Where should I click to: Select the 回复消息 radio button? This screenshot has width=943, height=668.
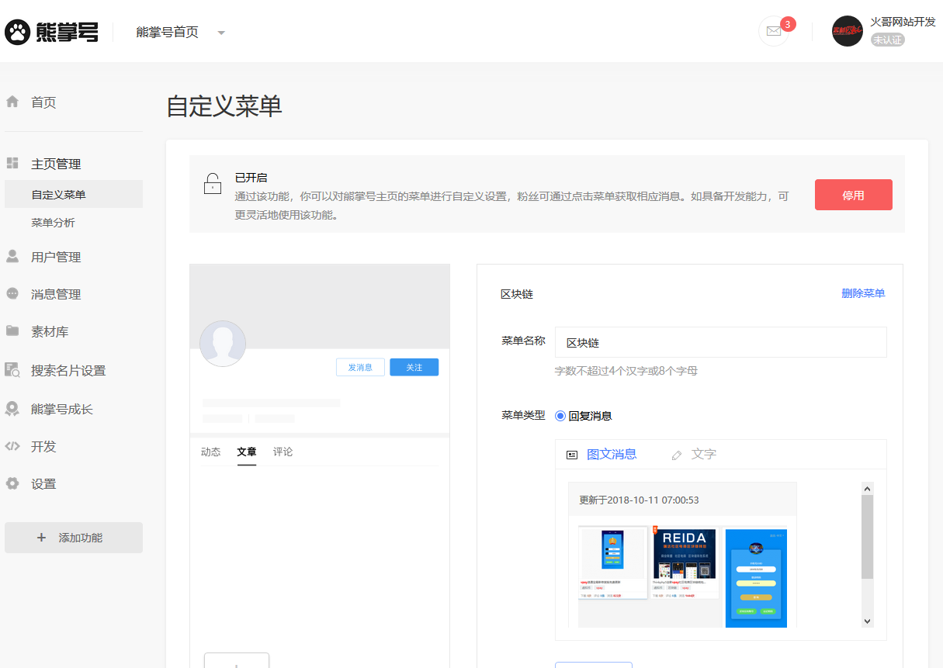pos(560,416)
